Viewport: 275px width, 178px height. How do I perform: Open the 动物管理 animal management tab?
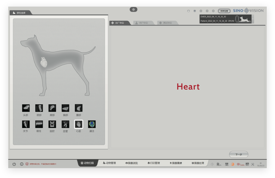(x=109, y=163)
